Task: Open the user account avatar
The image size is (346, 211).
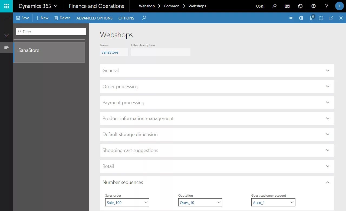Action: tap(339, 6)
